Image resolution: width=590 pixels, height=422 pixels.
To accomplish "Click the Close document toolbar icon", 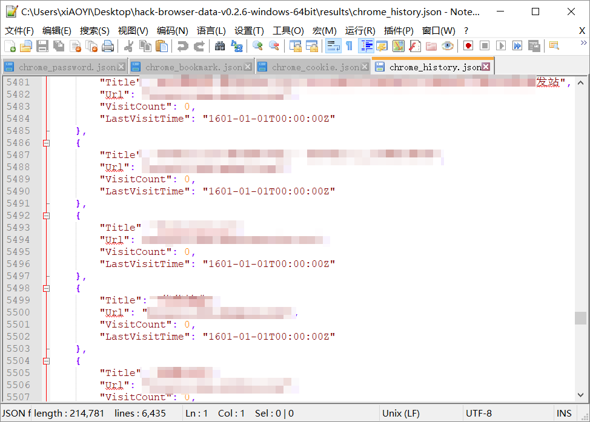I will coord(75,46).
